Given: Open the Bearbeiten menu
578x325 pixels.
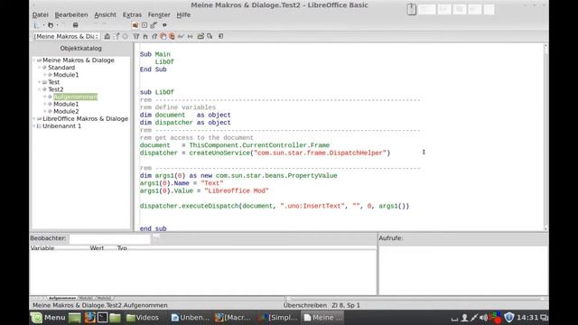Looking at the screenshot, I should [x=71, y=14].
